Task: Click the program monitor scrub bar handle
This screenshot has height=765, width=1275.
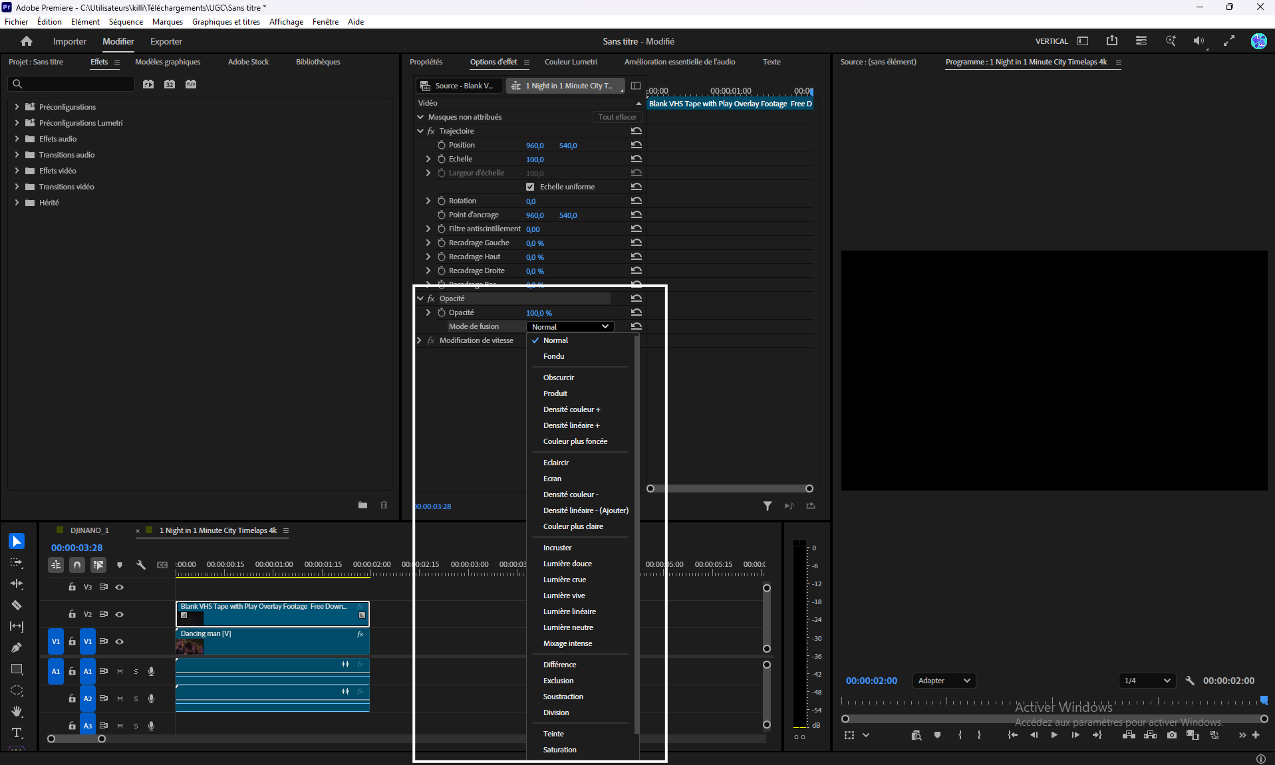Action: click(1264, 700)
